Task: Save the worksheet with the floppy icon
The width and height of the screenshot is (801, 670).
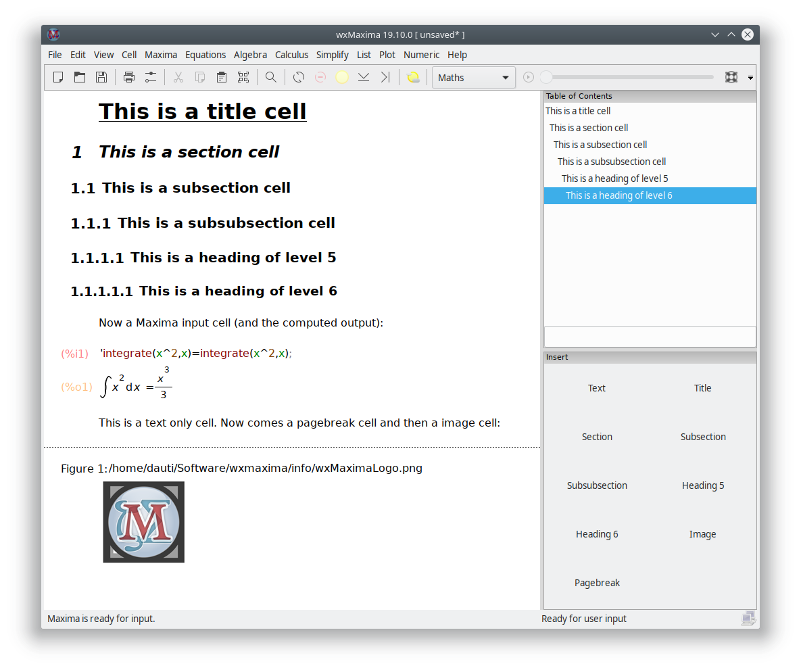Action: (x=101, y=77)
